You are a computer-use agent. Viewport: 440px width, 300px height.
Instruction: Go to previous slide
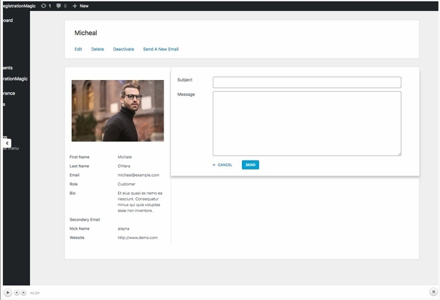tap(17, 293)
